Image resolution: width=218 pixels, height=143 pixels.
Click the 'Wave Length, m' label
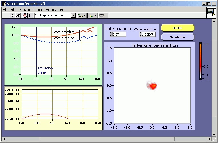145,29
